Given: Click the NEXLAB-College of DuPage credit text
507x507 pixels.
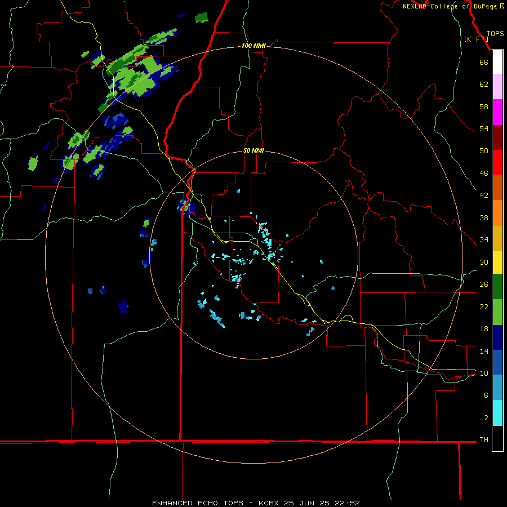Looking at the screenshot, I should click(453, 6).
